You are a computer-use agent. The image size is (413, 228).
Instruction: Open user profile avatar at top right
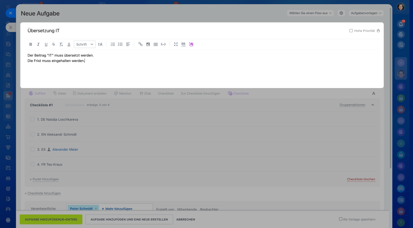[401, 7]
